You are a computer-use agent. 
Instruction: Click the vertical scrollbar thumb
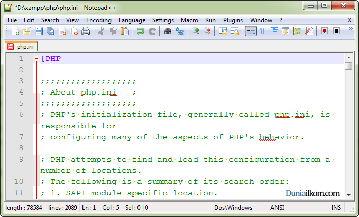click(x=349, y=66)
